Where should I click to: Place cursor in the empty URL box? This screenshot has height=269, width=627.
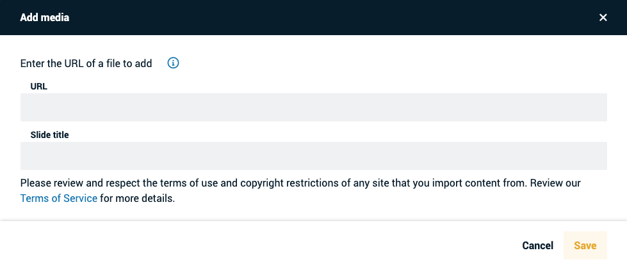[314, 107]
